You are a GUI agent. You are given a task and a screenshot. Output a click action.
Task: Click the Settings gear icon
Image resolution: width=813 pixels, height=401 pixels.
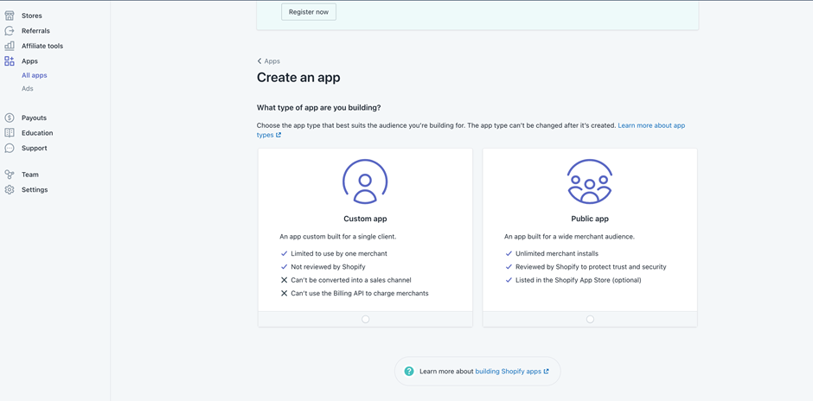pyautogui.click(x=10, y=189)
